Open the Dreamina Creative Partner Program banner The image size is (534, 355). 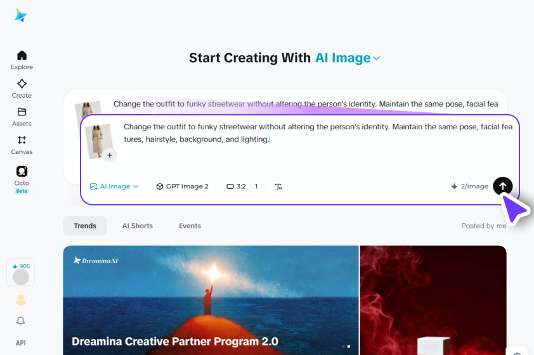[x=211, y=300]
